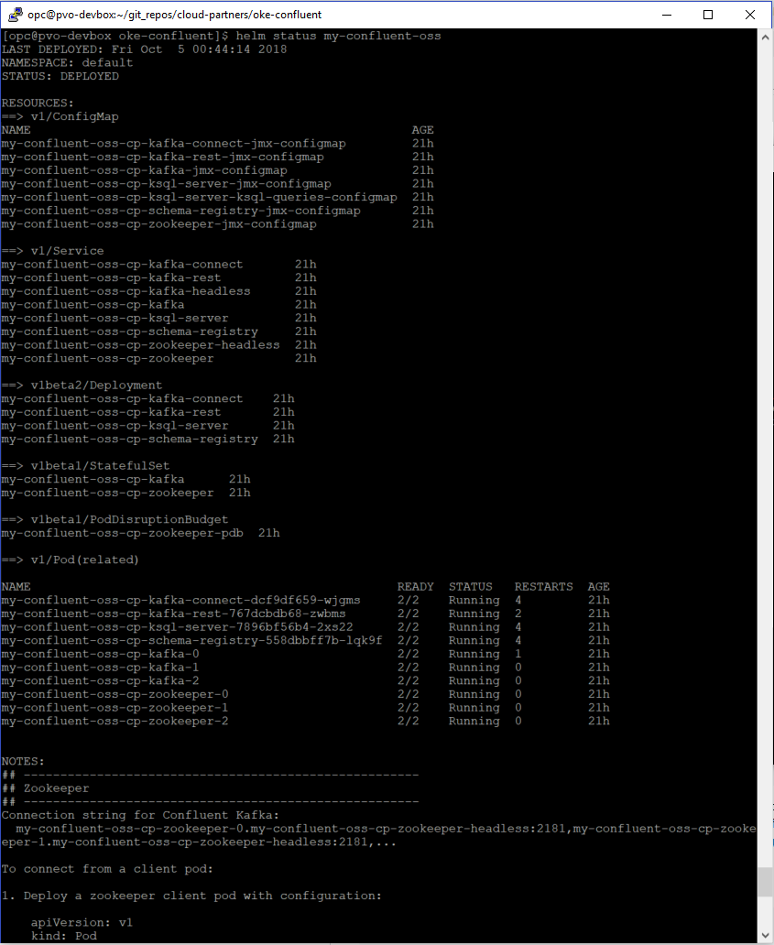Click the cp-kafka-2 pod name
Screen dimensions: 774x945
(100, 681)
